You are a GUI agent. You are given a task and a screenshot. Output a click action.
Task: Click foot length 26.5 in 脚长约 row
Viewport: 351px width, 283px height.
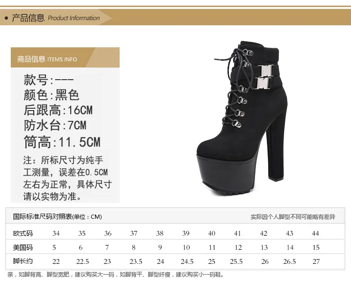point(289,261)
